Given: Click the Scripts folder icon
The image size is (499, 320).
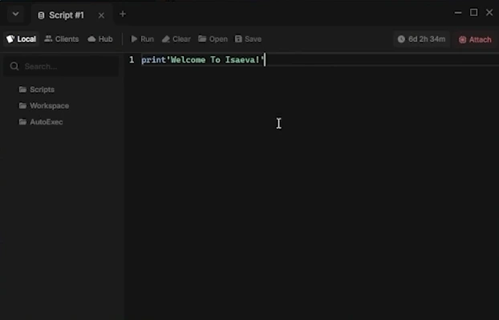Looking at the screenshot, I should click(22, 89).
